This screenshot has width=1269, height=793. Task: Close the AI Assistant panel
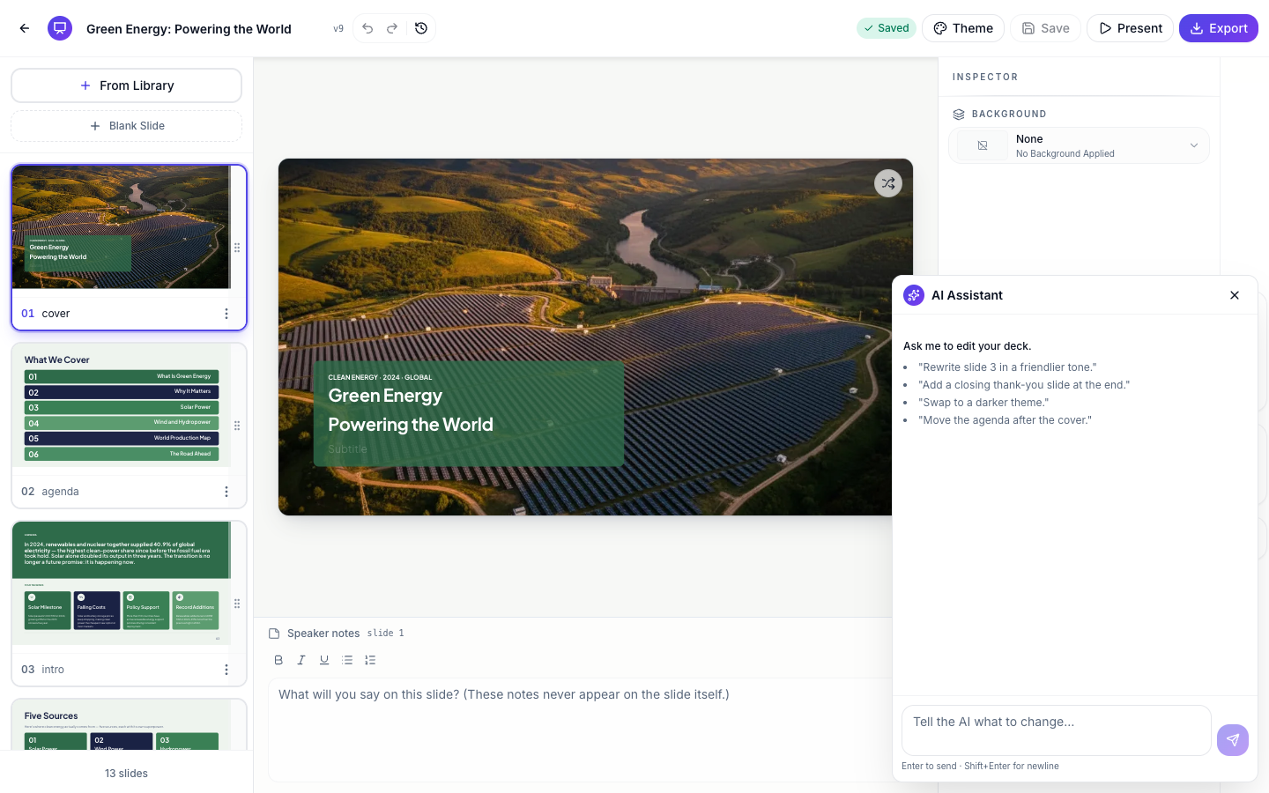[x=1235, y=295]
